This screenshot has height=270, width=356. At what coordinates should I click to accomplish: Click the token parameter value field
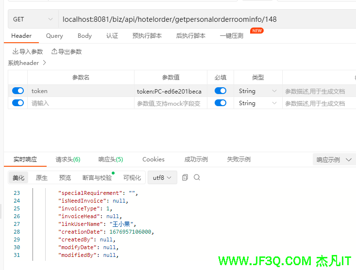click(x=169, y=91)
